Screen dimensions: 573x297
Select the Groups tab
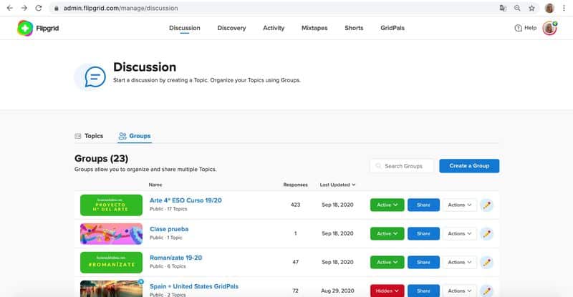(x=135, y=136)
